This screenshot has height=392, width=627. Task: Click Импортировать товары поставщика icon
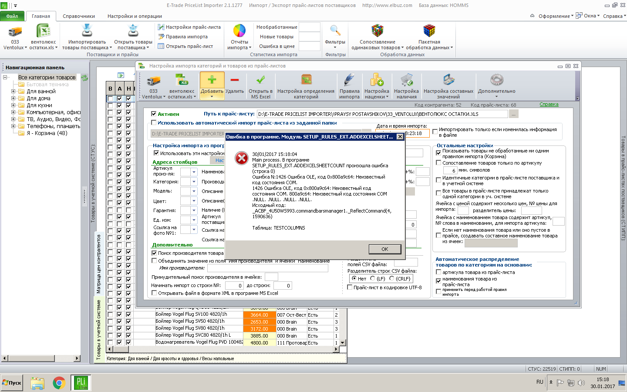pyautogui.click(x=87, y=31)
